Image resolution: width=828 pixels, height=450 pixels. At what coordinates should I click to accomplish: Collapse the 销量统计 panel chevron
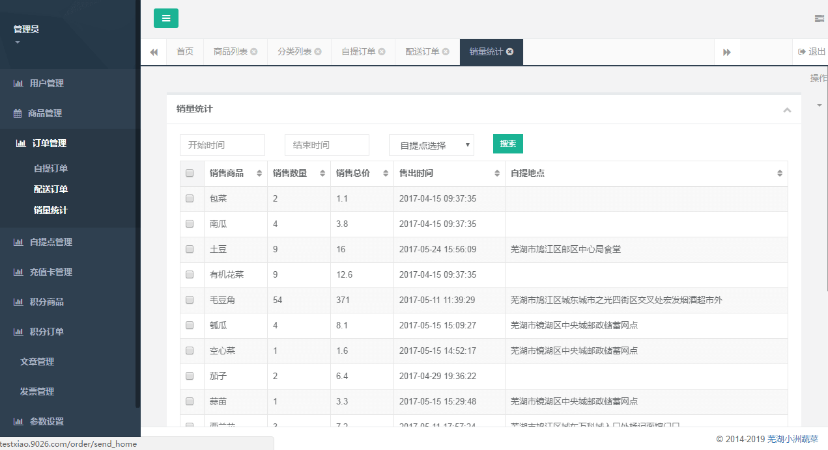click(787, 110)
